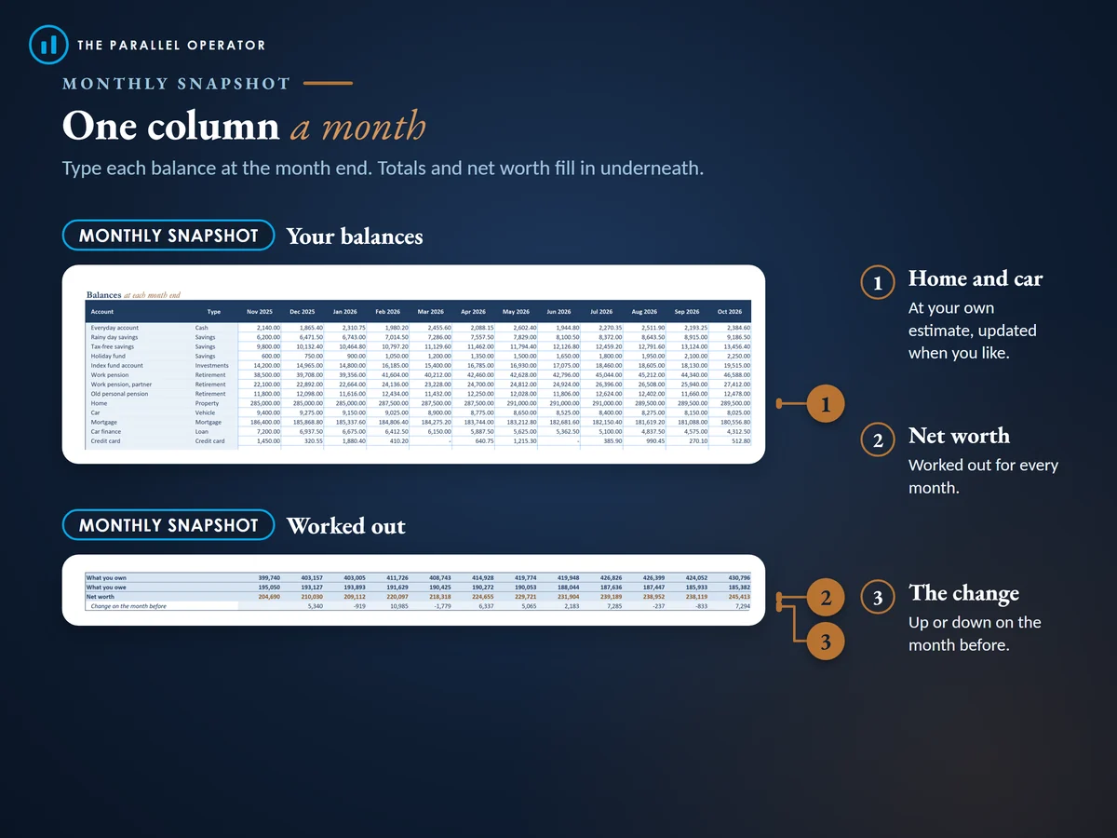
Task: Click the "Vehicle" type cell
Action: click(x=206, y=412)
